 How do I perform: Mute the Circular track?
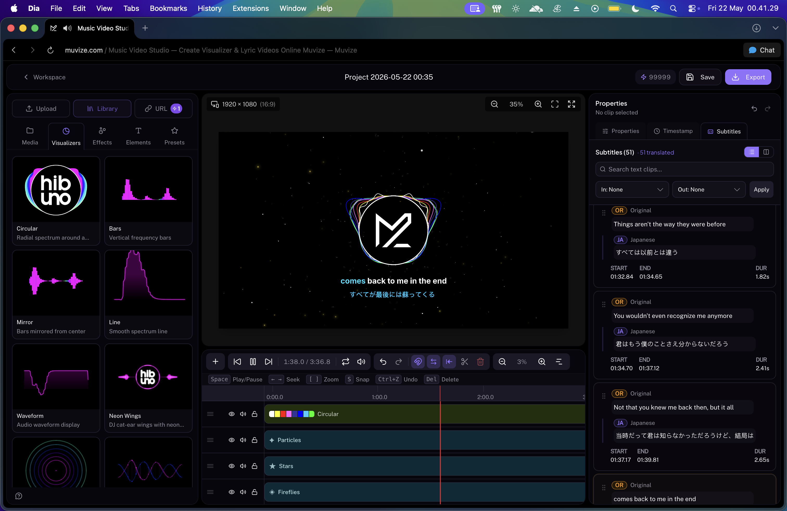(243, 414)
